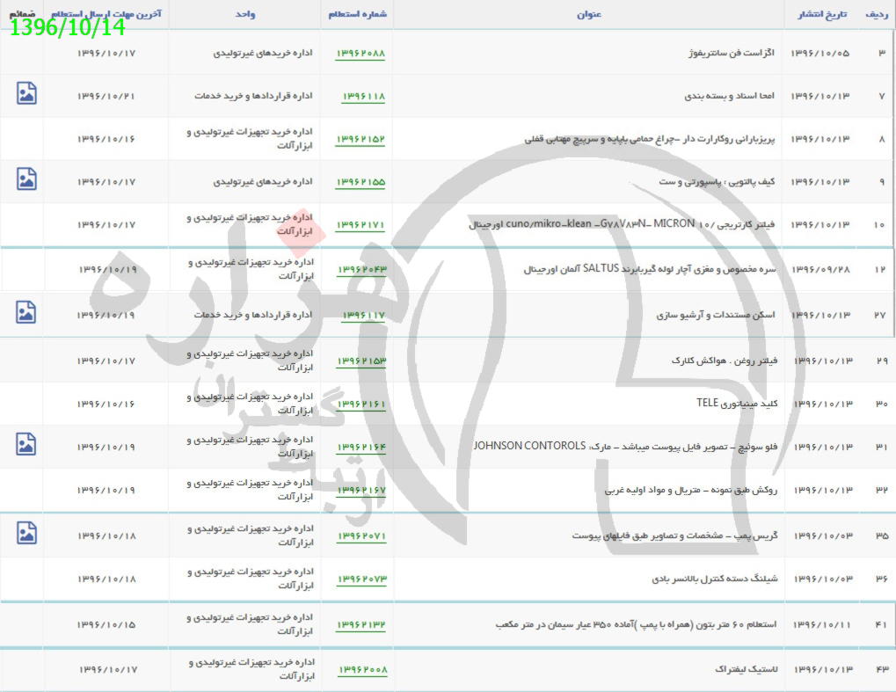This screenshot has width=896, height=692.
Task: Open inquiry 13962161 for TELE miniature switch
Action: click(x=361, y=404)
